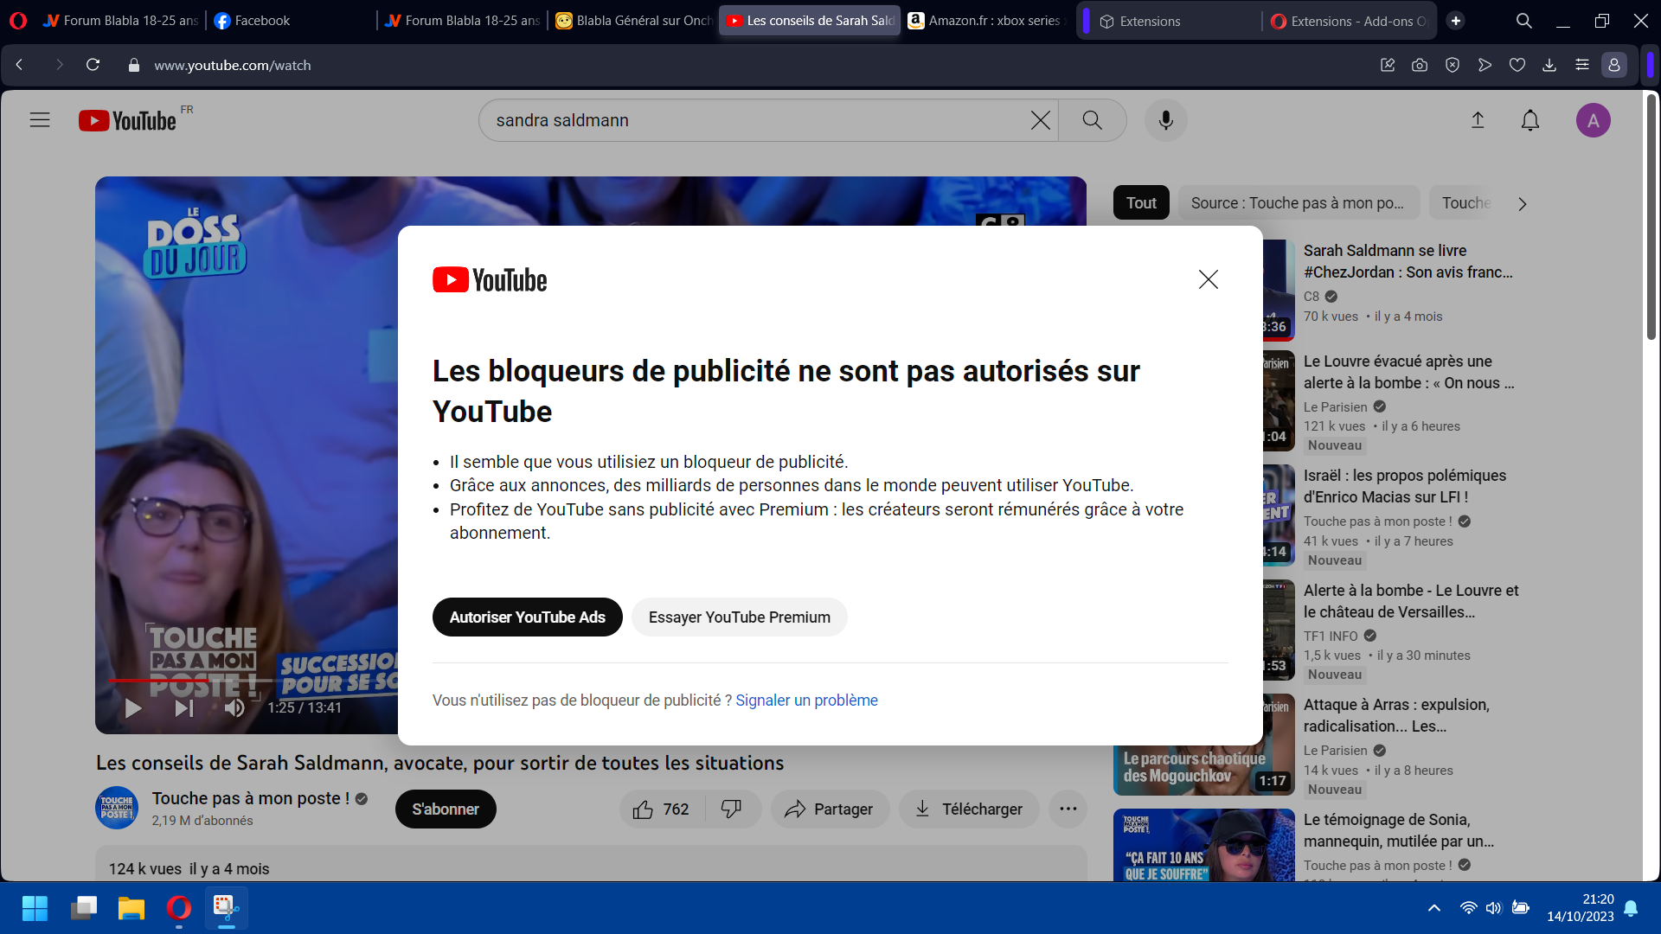Click Essayer YouTube Premium button

pos(739,617)
